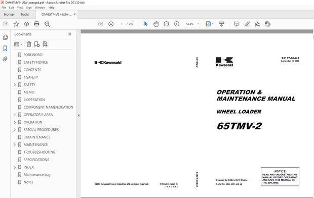Image resolution: width=314 pixels, height=198 pixels.
Task: Click the read mode scrolling icon
Action: (221, 24)
